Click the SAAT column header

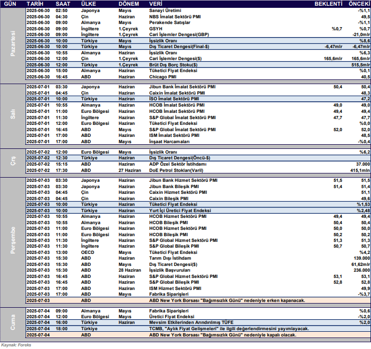point(63,3)
